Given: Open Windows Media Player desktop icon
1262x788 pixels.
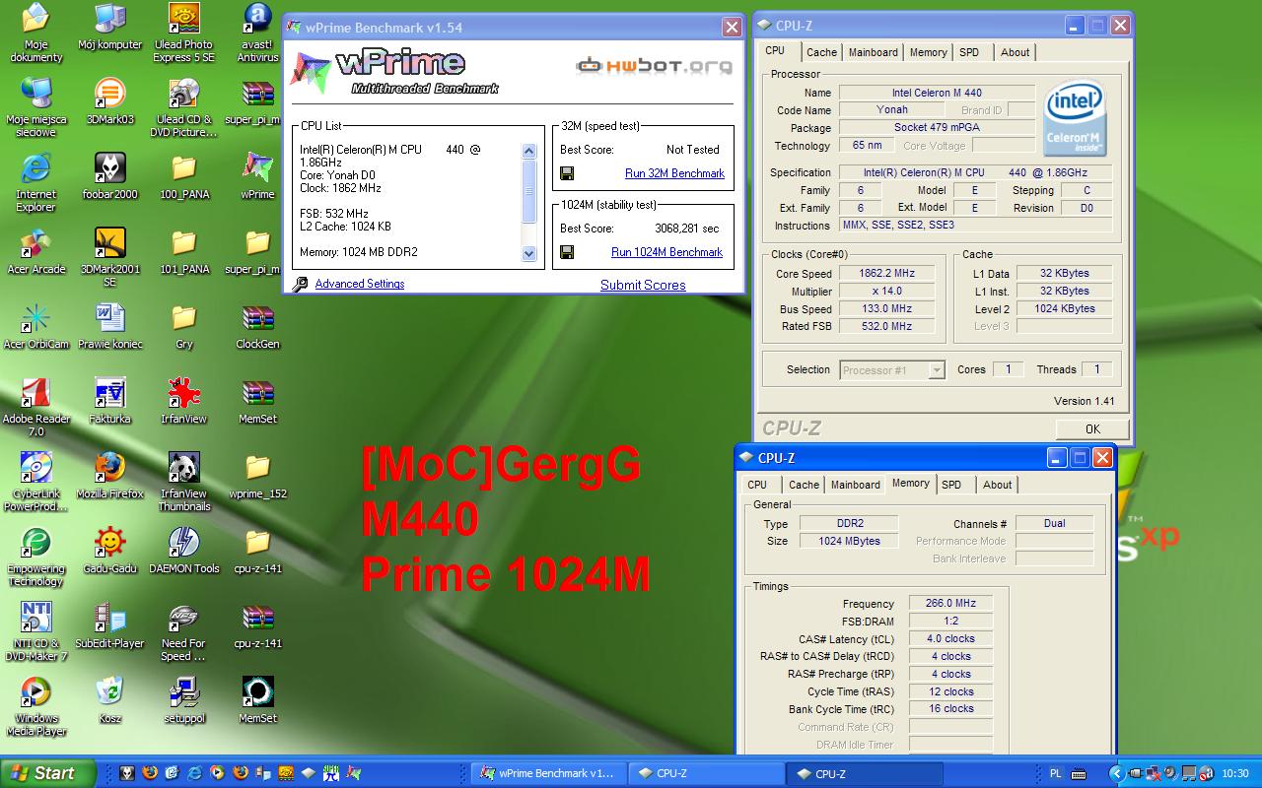Looking at the screenshot, I should tap(36, 707).
